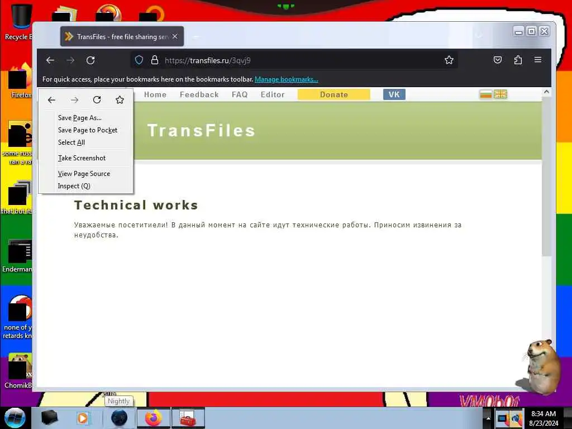Open the Nightly globe taskbar icon
Screen dimensions: 572x429
pos(119,418)
